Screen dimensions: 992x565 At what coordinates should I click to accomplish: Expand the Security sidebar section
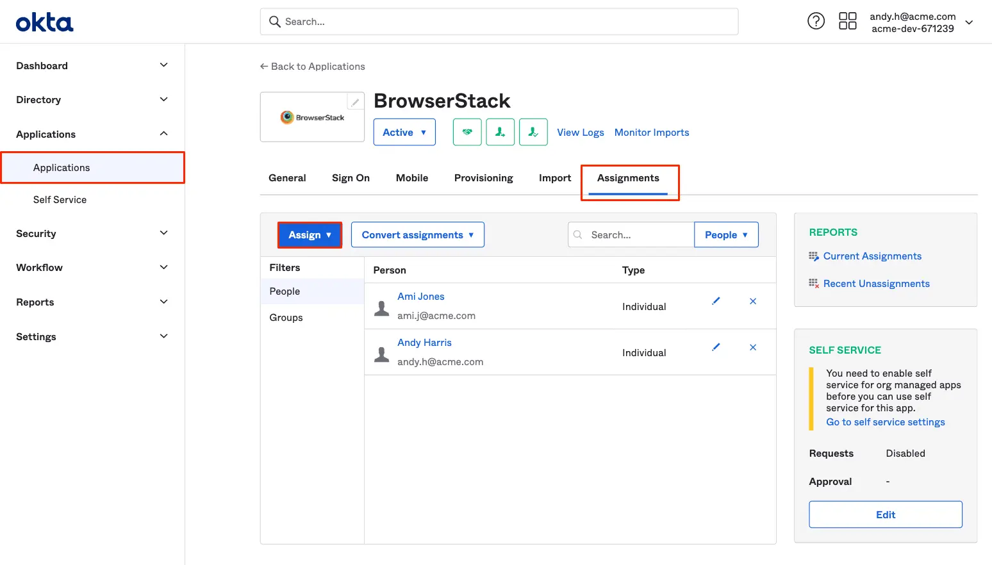point(92,234)
